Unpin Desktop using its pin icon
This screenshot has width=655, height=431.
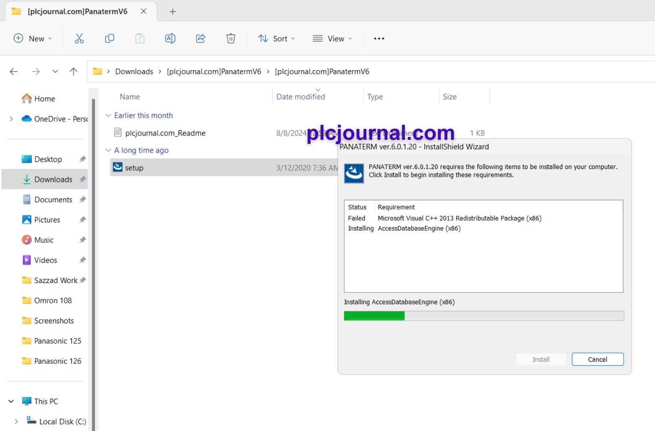(82, 159)
